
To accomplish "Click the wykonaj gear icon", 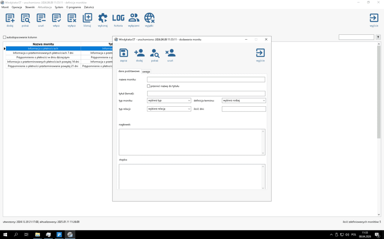I will coord(102,18).
